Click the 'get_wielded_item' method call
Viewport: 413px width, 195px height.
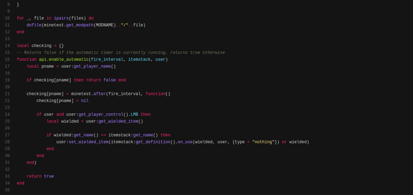(118, 121)
